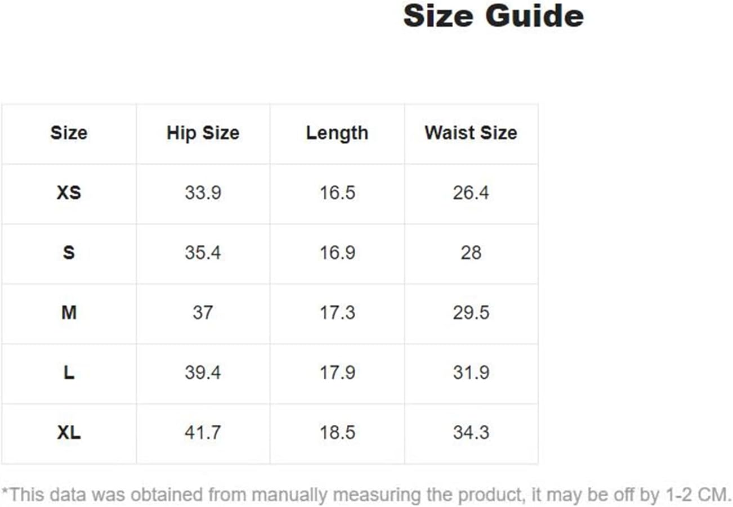Click the XL hip size value 41.7

(203, 433)
